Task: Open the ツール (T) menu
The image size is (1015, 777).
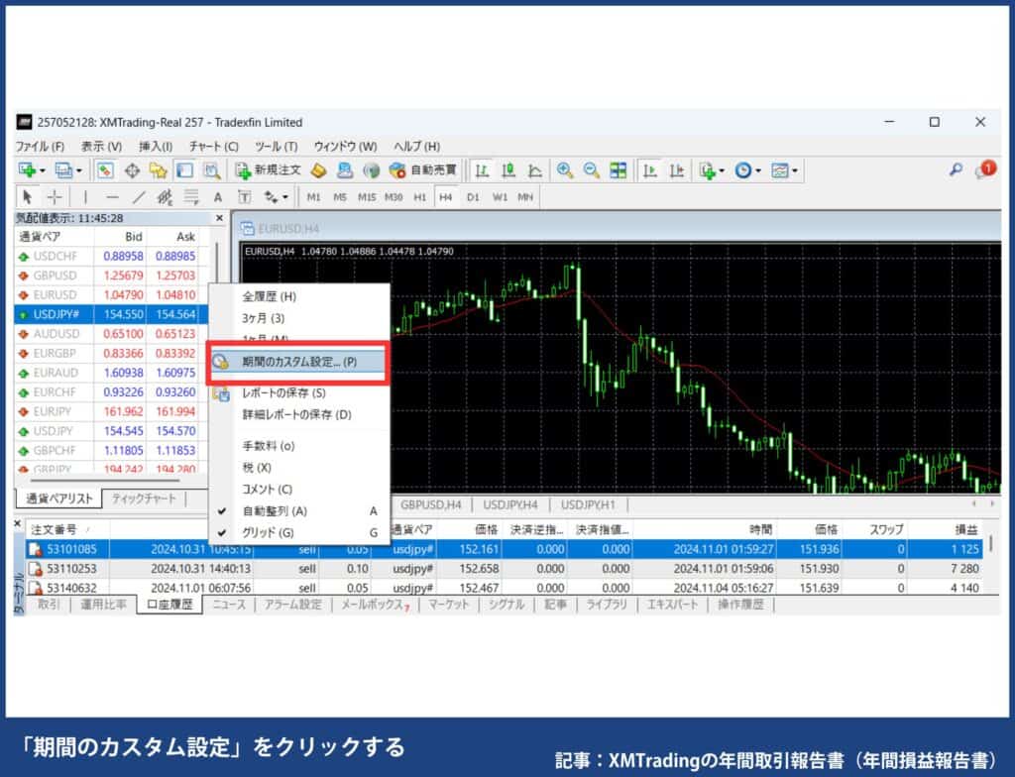Action: pyautogui.click(x=277, y=147)
